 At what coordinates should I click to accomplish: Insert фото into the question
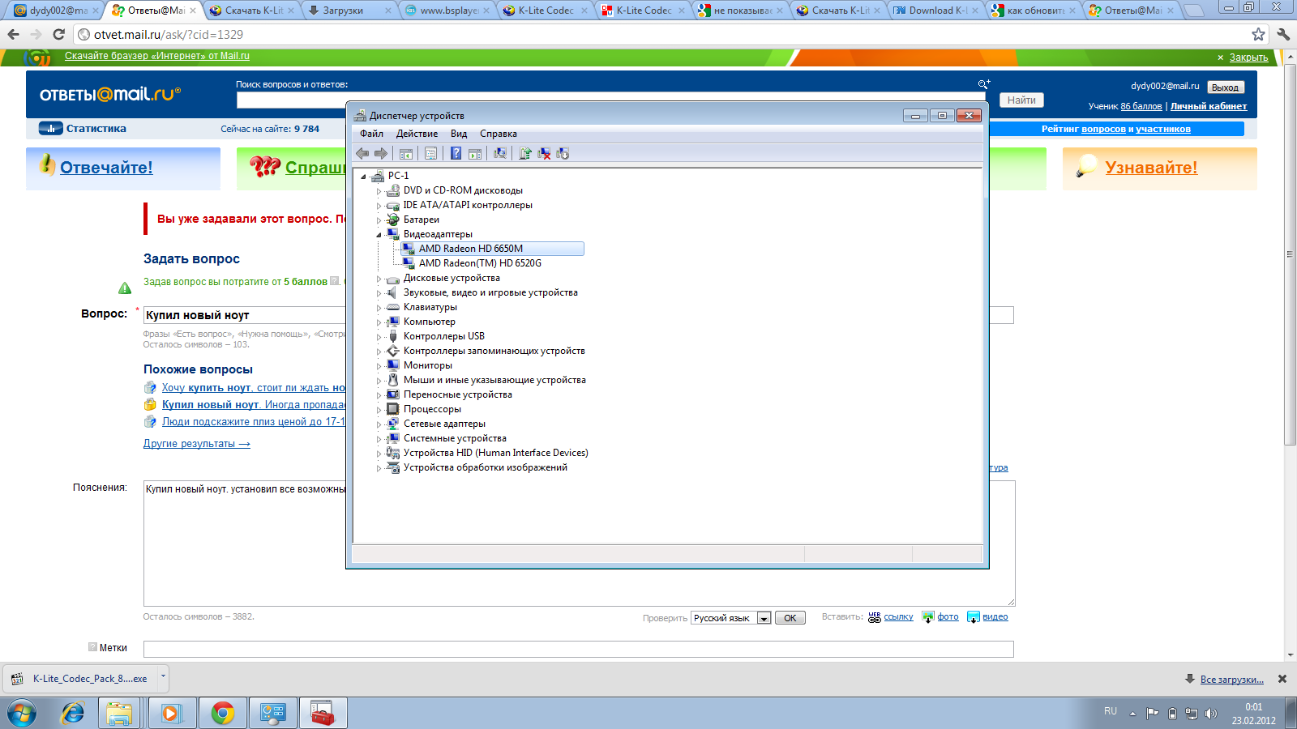(948, 617)
